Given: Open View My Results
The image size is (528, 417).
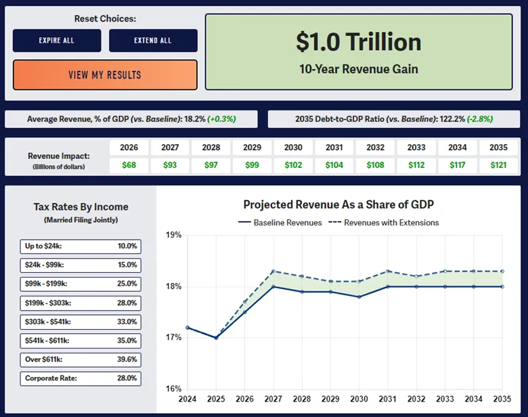Looking at the screenshot, I should 105,74.
